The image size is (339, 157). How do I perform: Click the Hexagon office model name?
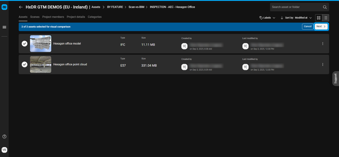point(67,44)
